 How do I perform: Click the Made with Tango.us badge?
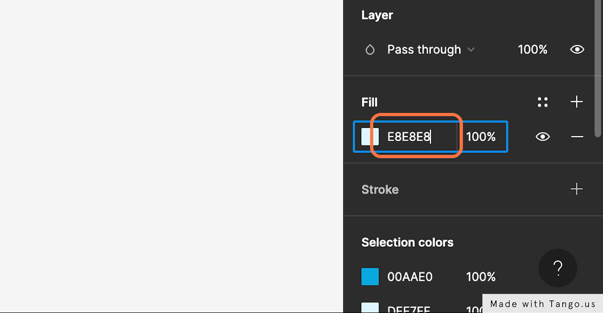click(543, 303)
